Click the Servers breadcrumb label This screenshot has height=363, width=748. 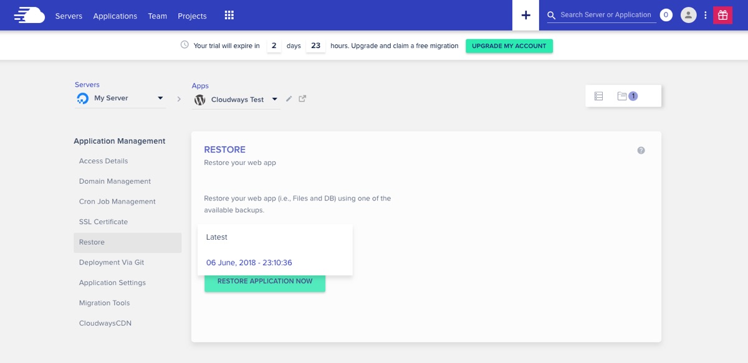click(87, 85)
